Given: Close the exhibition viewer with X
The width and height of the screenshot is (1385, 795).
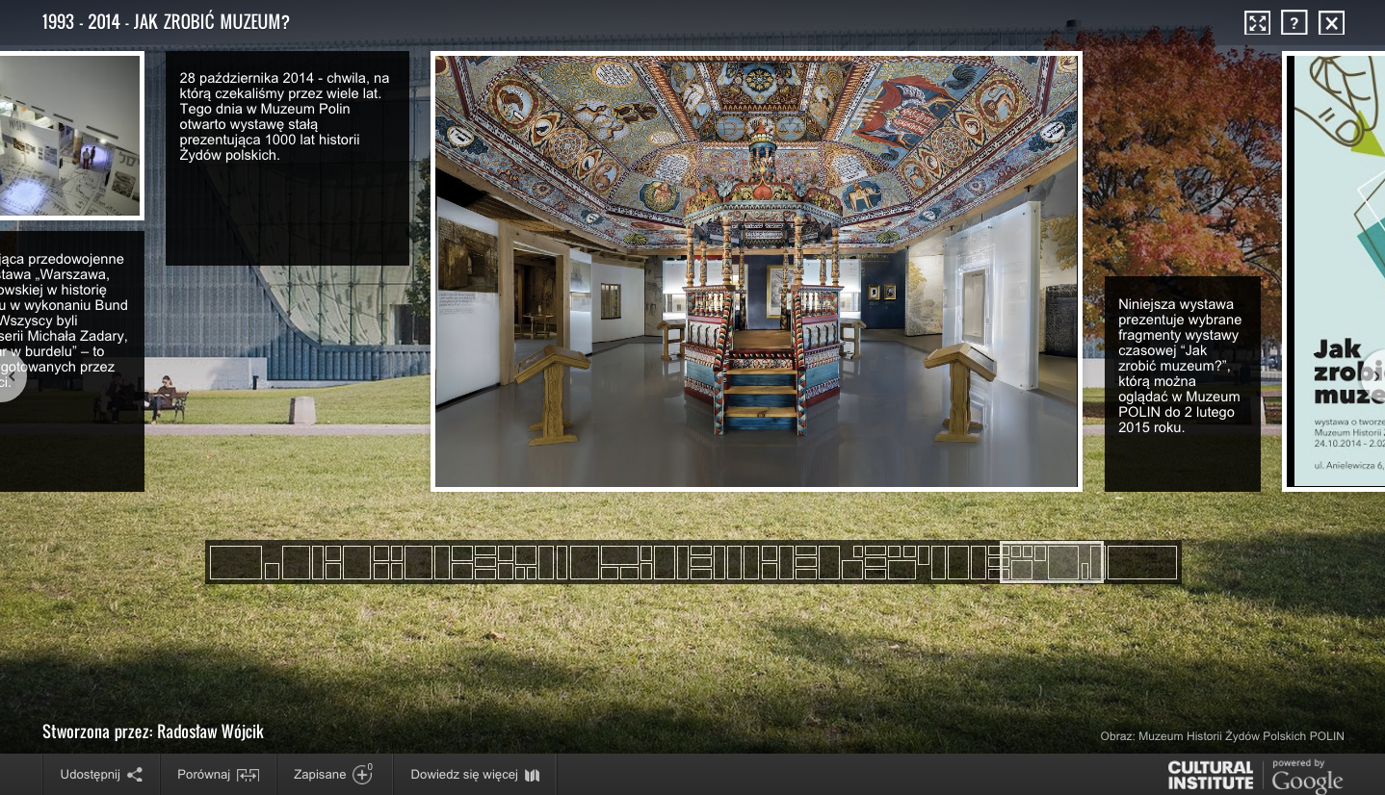Looking at the screenshot, I should point(1331,23).
